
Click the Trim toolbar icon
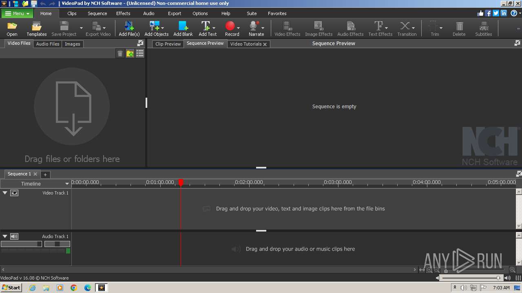pos(433,26)
